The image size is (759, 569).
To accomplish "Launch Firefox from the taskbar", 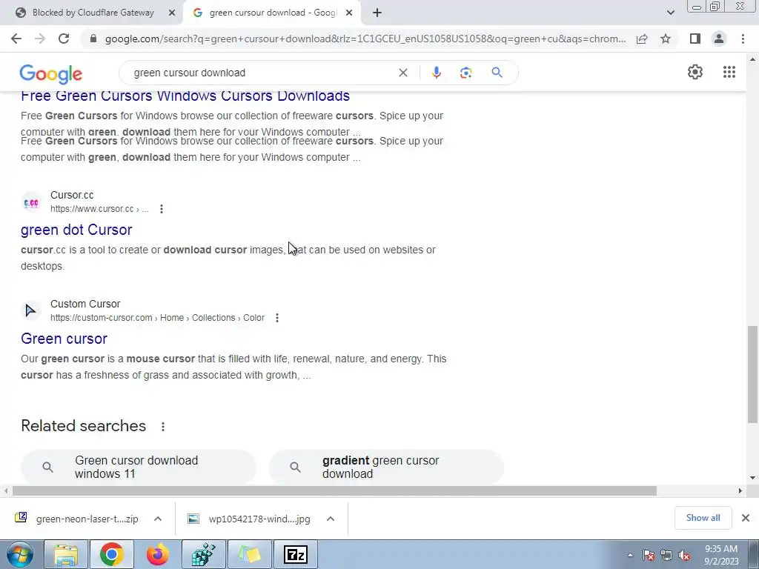I will pos(157,554).
